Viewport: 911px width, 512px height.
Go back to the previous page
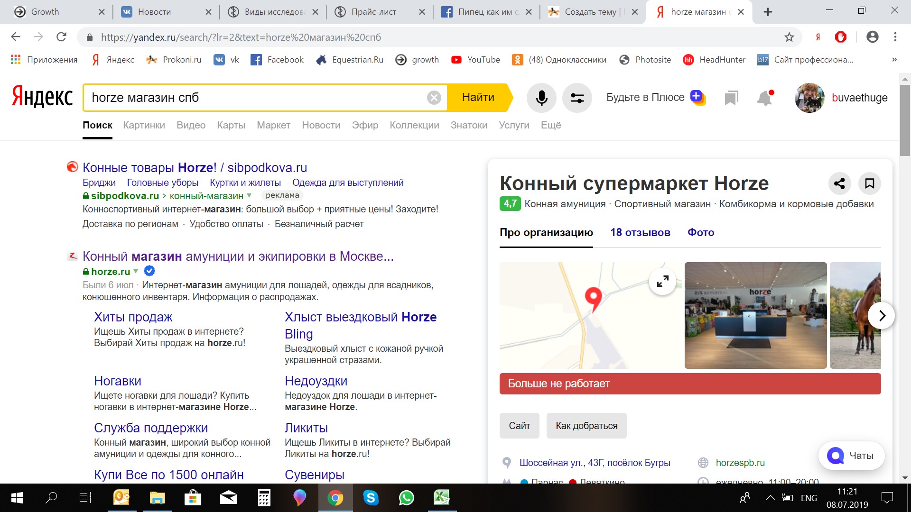pos(16,37)
